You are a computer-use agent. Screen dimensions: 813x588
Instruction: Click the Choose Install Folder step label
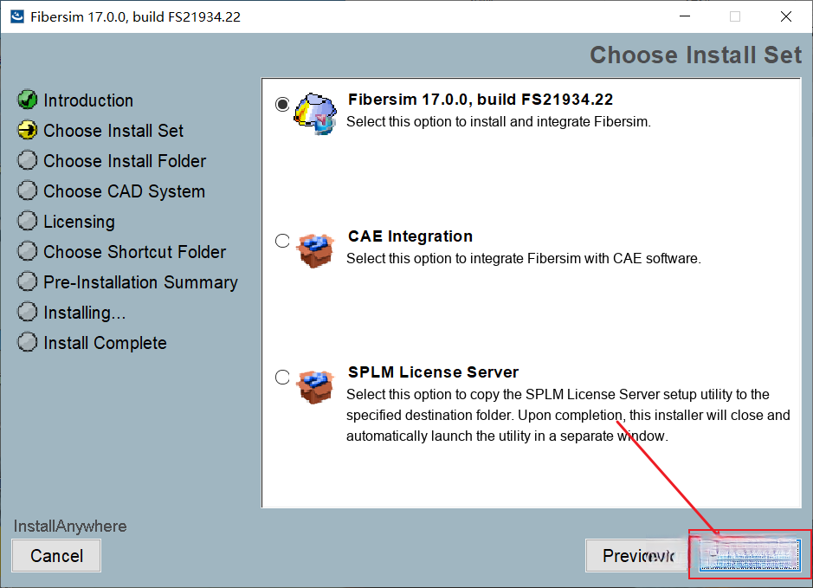[x=125, y=161]
